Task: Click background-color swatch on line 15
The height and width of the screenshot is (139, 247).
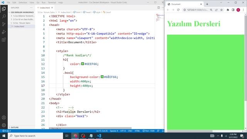Action: tap(102, 76)
